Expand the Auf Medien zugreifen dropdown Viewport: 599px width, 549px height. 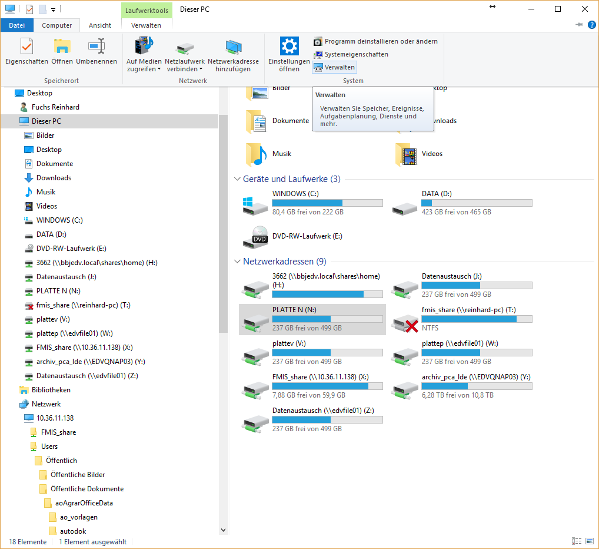pyautogui.click(x=159, y=70)
